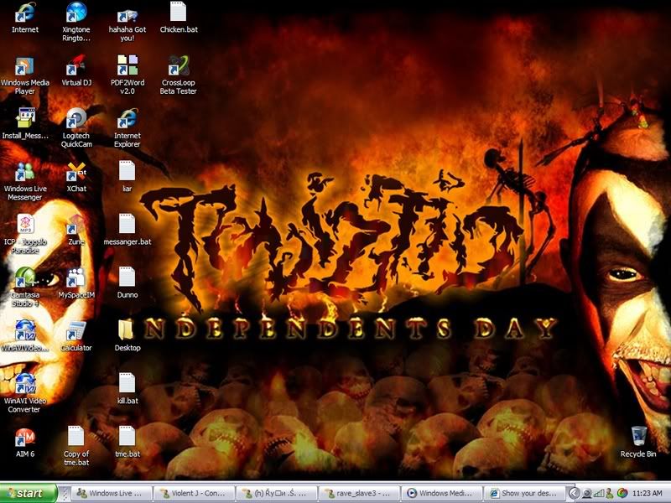Switch to Violent J conversation taskbar button
671x503 pixels.
pos(195,493)
